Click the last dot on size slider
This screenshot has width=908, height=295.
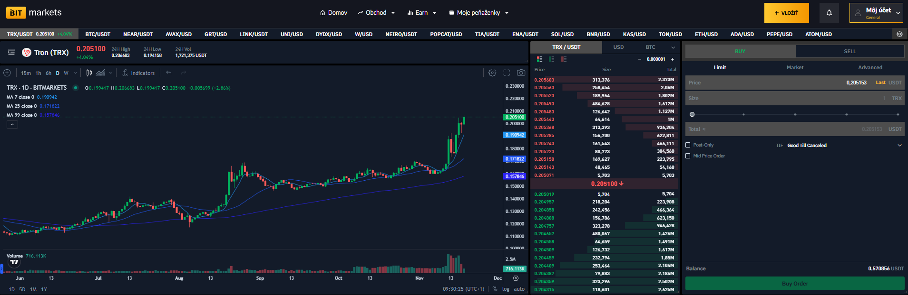click(x=898, y=114)
